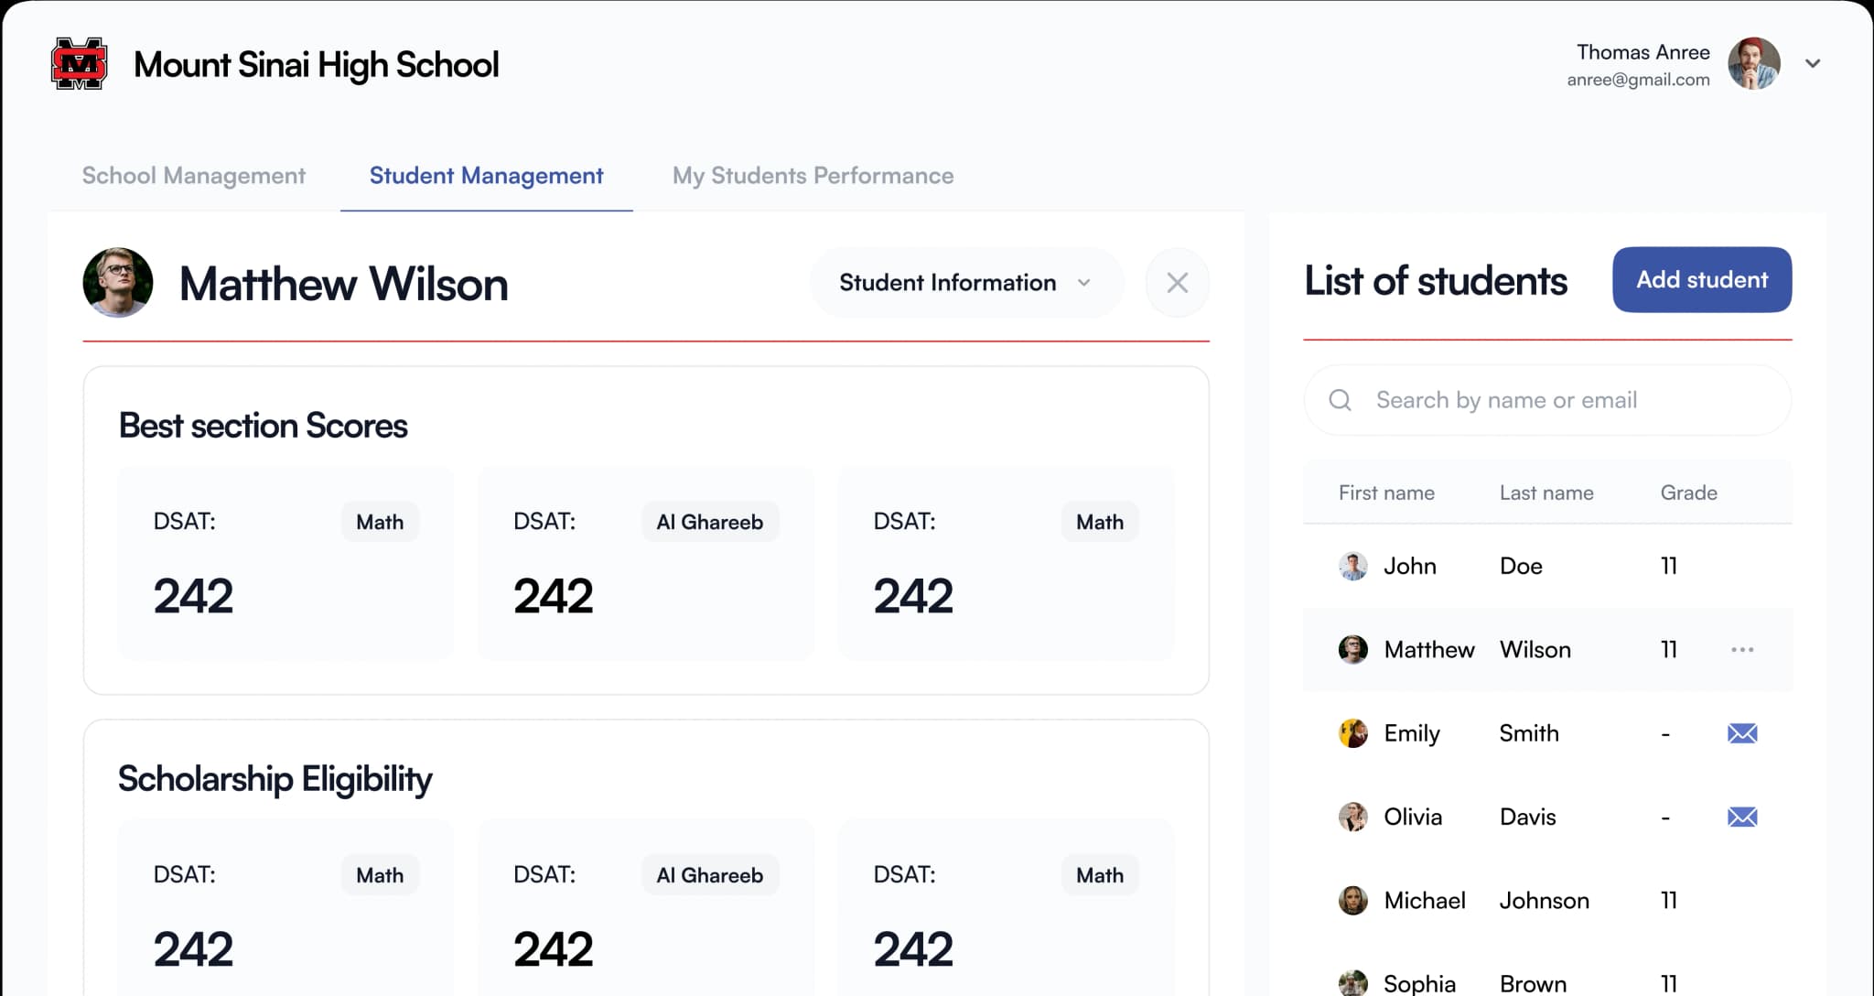1874x996 pixels.
Task: Click the Add student button
Action: (1701, 280)
